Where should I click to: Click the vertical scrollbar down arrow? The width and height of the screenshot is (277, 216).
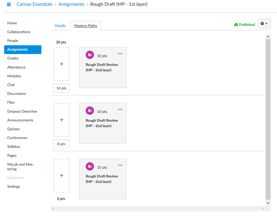click(268, 203)
